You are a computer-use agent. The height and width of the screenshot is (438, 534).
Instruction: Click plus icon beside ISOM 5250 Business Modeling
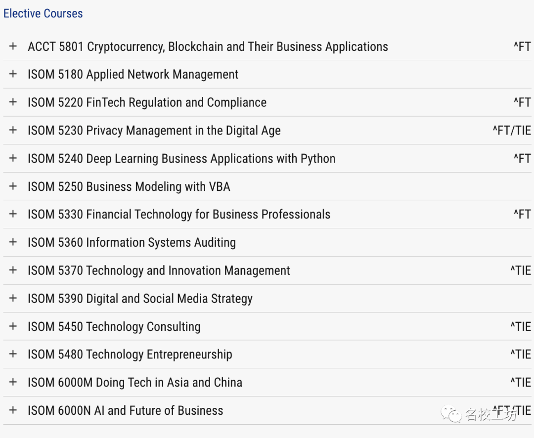tap(13, 186)
